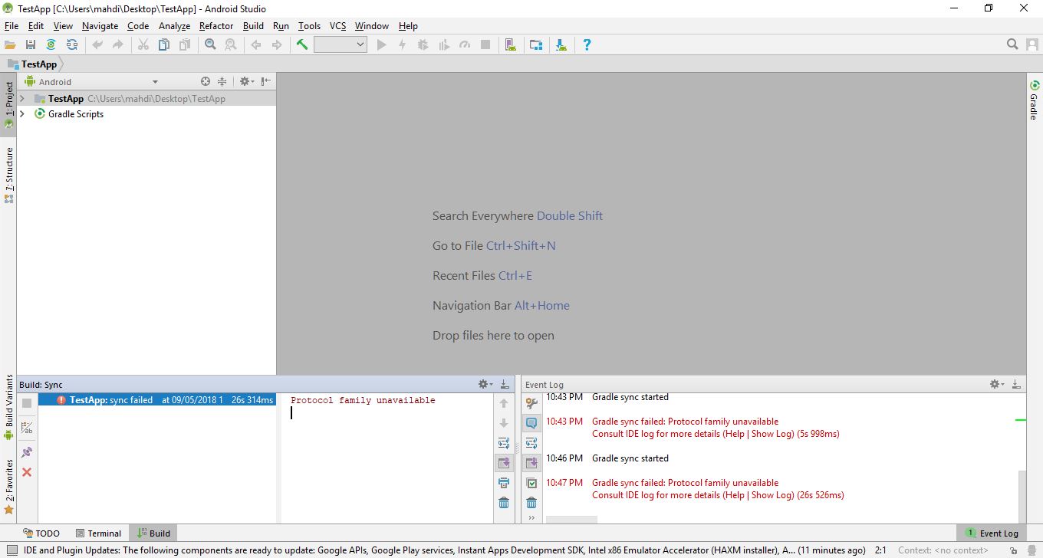Open the Refactor menu
1043x558 pixels.
(216, 26)
